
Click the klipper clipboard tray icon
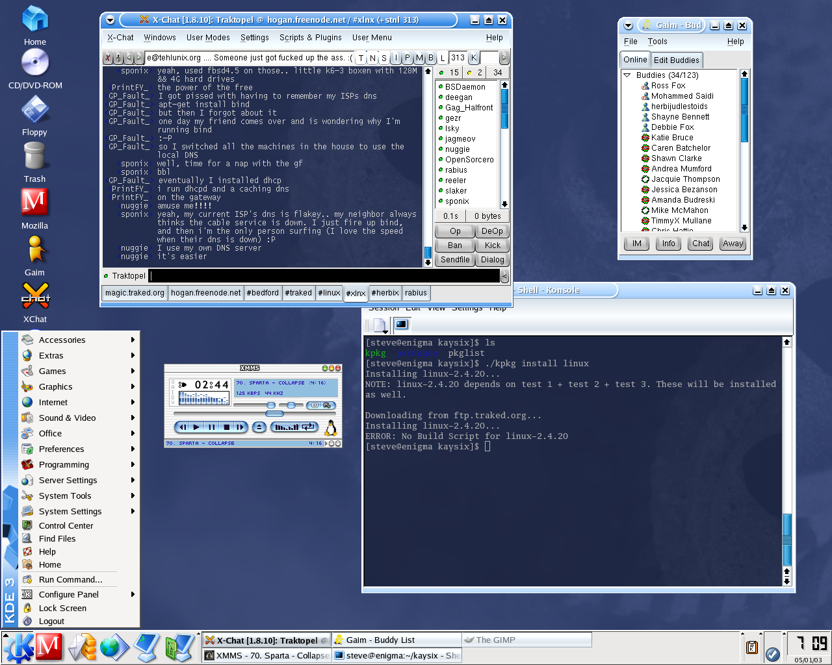click(751, 647)
